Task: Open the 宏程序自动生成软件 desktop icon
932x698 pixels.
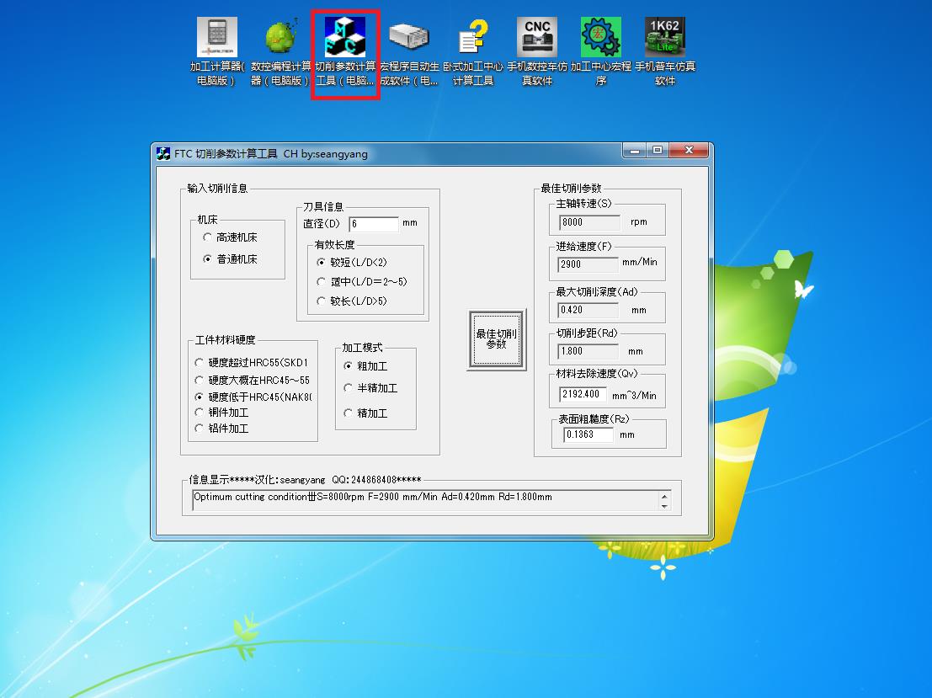Action: (409, 51)
